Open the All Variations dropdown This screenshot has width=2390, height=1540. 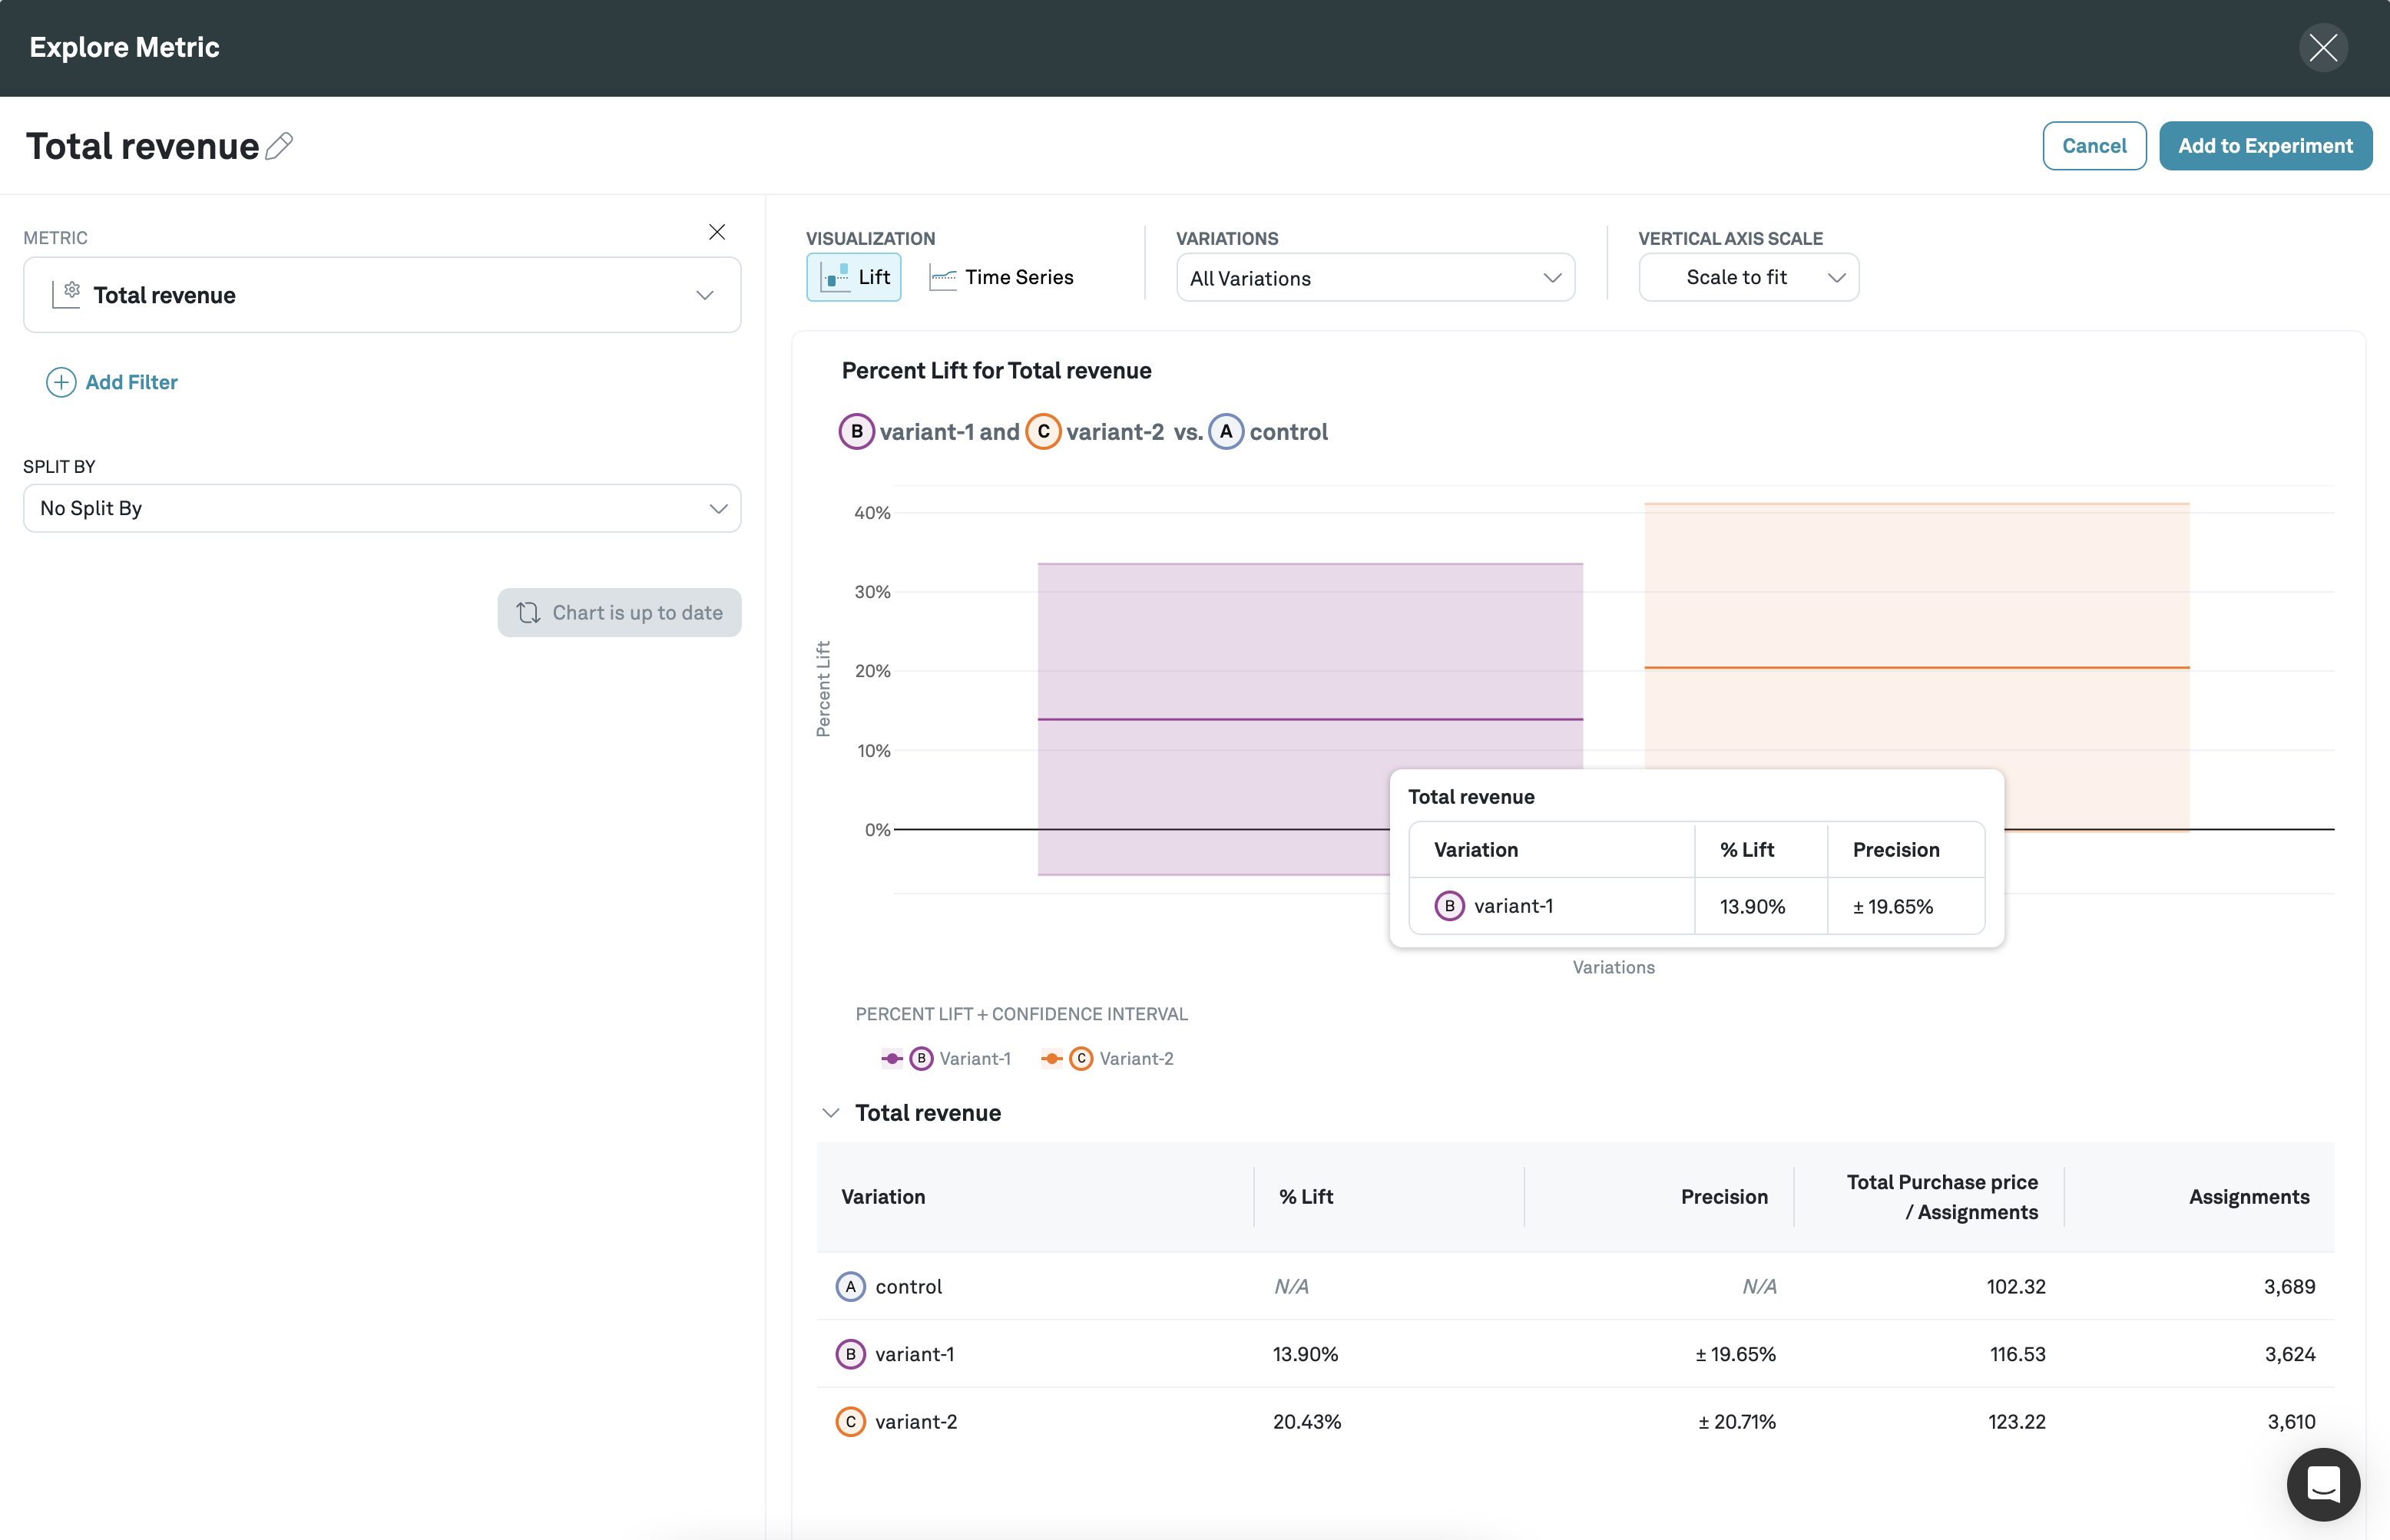pos(1375,278)
